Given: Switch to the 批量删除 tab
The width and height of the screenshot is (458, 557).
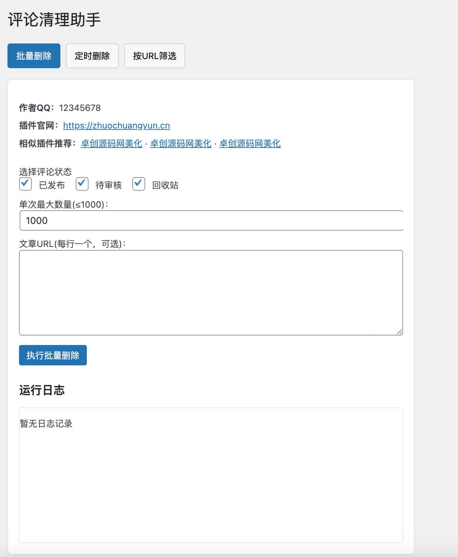Looking at the screenshot, I should [34, 56].
